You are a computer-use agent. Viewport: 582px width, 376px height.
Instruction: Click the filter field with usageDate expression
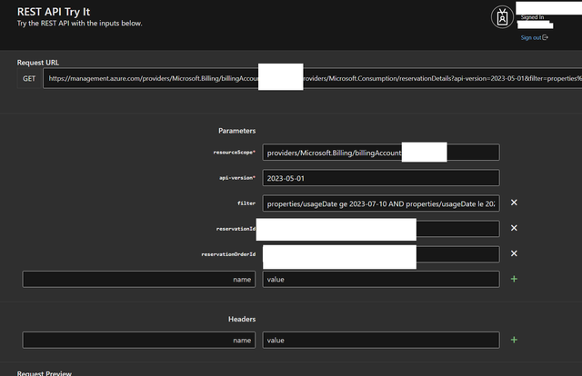click(x=381, y=203)
